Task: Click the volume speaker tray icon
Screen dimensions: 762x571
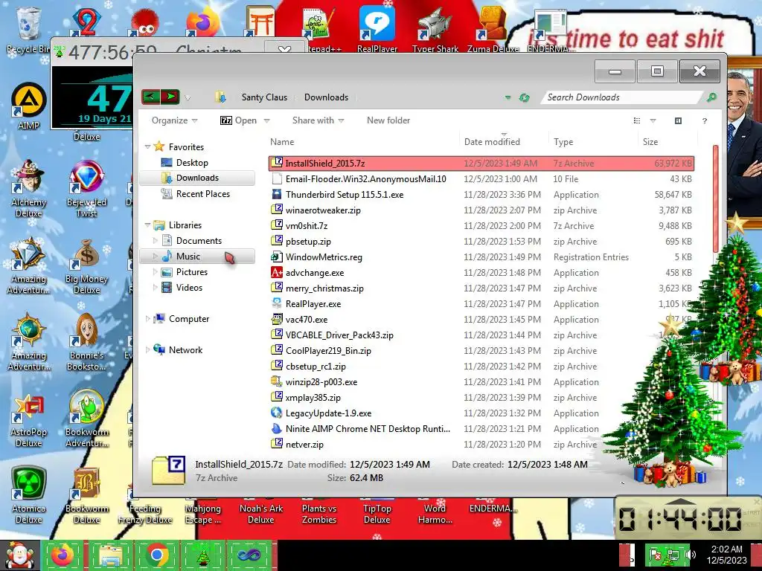Action: point(691,554)
